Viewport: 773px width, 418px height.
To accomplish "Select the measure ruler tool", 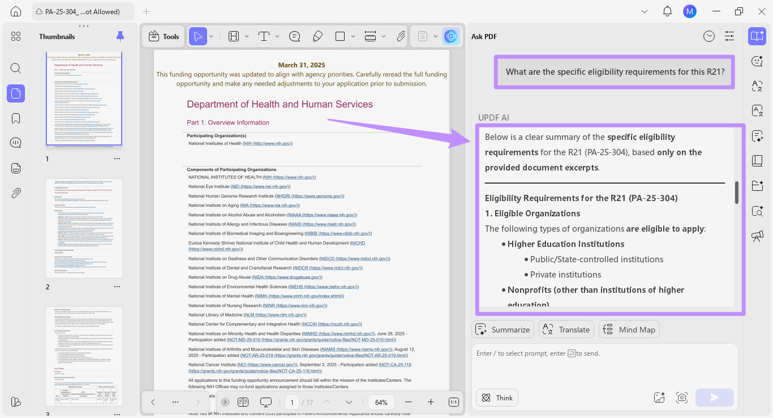I will (371, 36).
